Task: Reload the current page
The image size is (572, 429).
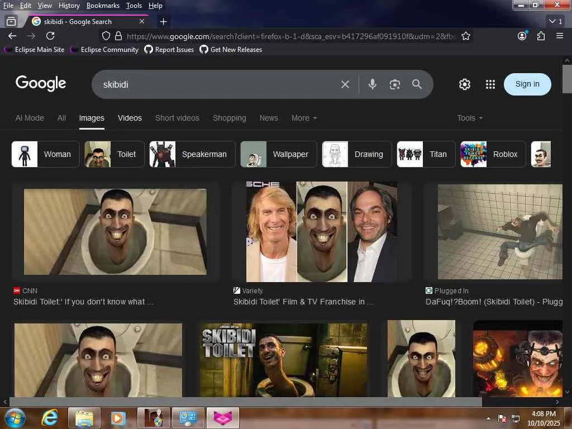Action: pyautogui.click(x=50, y=36)
